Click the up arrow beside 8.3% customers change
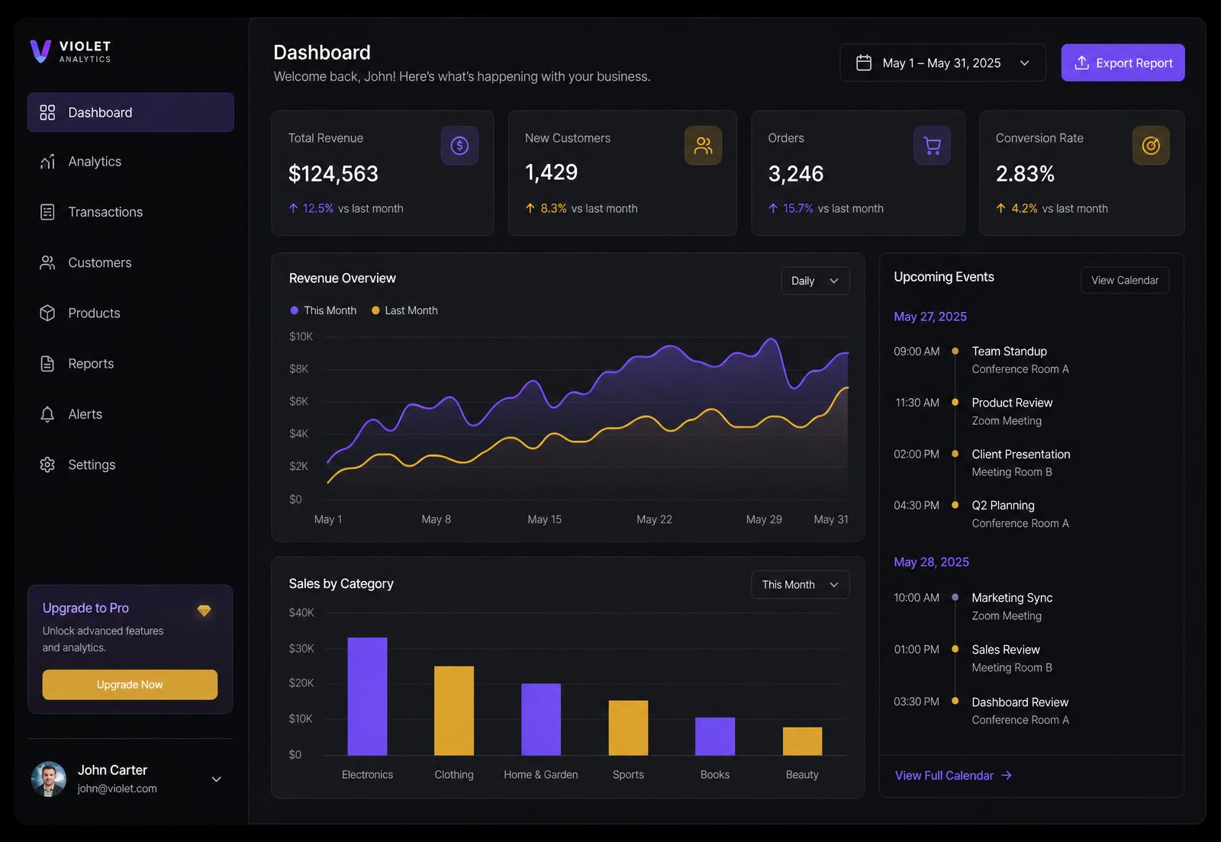Screen dimensions: 1221x842 (530, 208)
